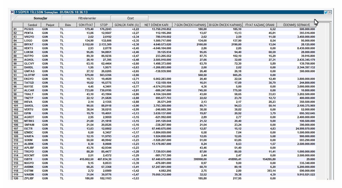This screenshot has height=188, width=342.
Task: Close the Süper Tillson results window
Action: [x=329, y=12]
